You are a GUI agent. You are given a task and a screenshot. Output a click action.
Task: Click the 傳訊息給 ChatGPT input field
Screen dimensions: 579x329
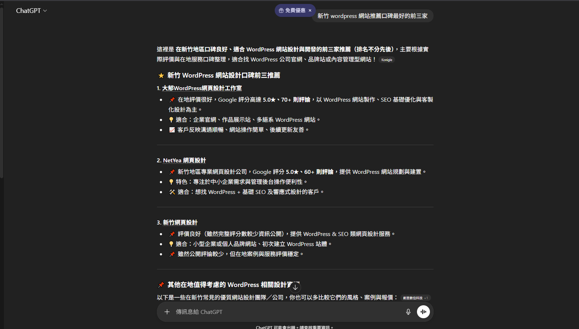pos(252,312)
